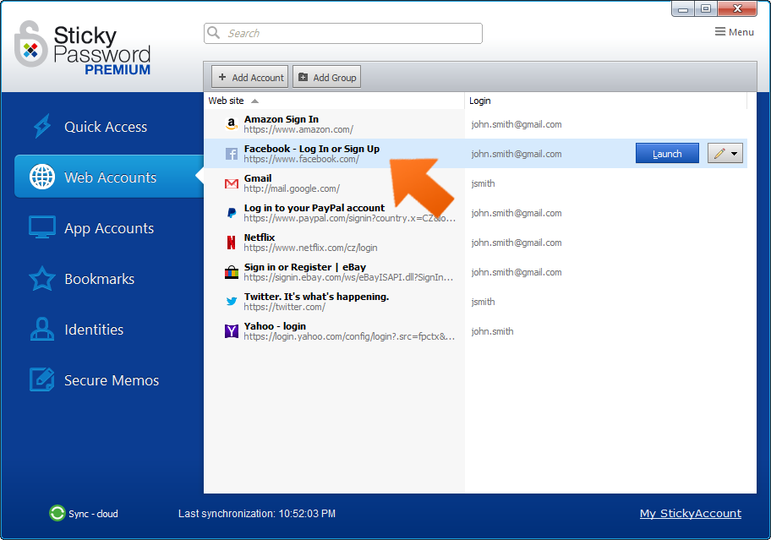
Task: Open App Accounts monitor icon
Action: pos(41,227)
